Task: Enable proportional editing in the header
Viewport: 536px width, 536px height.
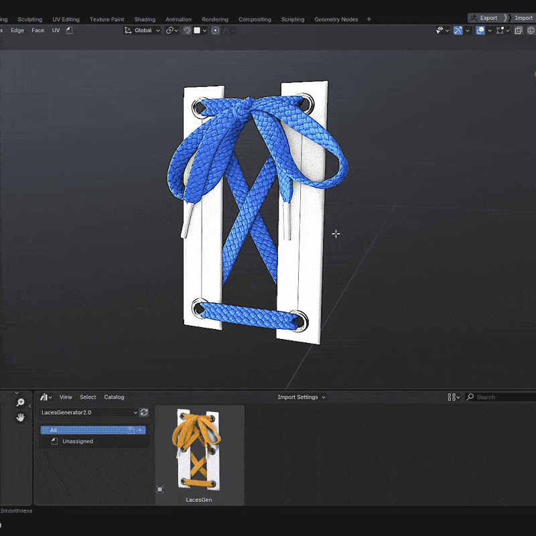Action: 215,30
